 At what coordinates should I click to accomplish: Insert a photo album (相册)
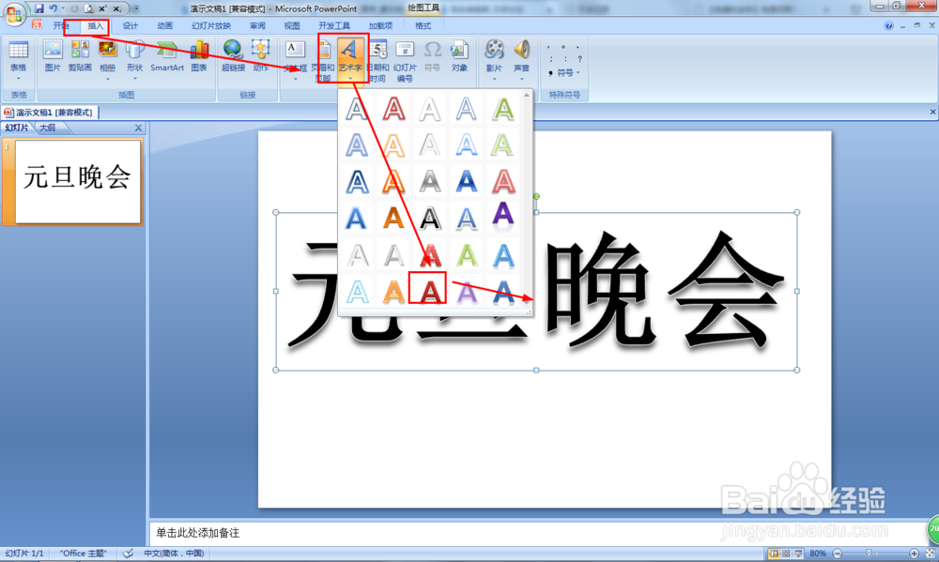(108, 60)
